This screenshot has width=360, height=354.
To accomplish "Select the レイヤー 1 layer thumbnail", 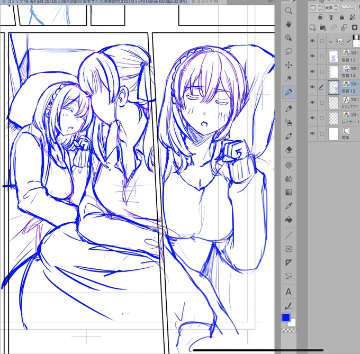I will [334, 119].
